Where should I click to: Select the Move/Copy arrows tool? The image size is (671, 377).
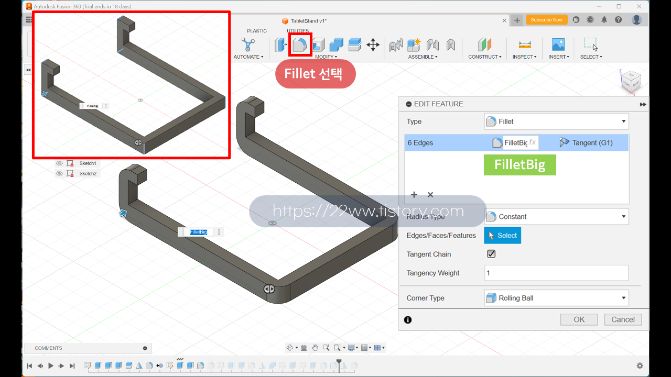373,45
